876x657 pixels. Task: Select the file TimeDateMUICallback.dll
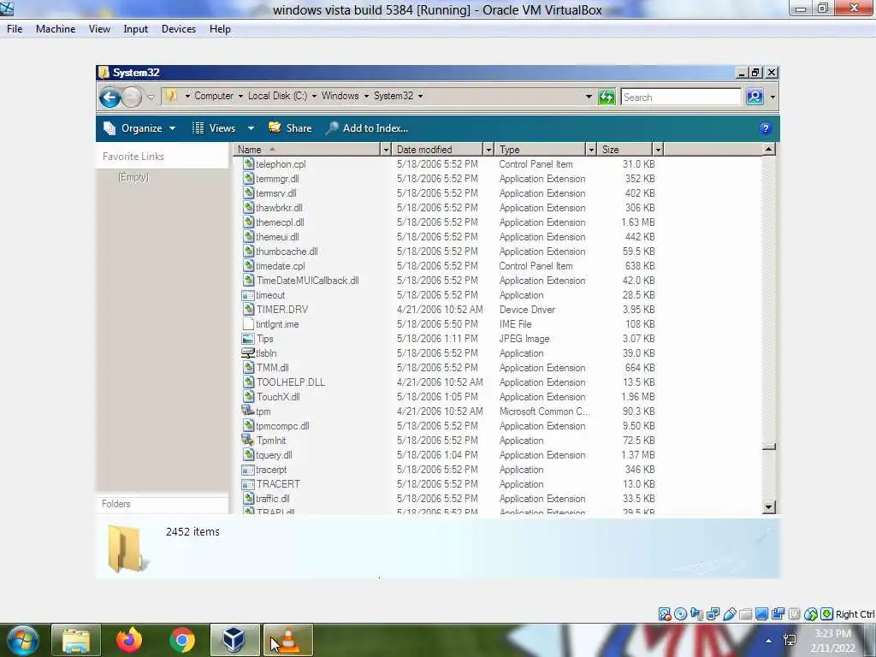click(308, 281)
